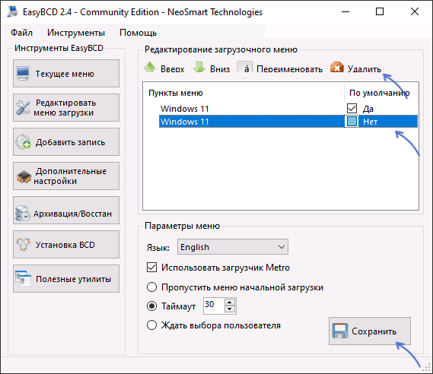Increase timeout with the up spinner arrow
This screenshot has width=433, height=374.
click(x=230, y=302)
